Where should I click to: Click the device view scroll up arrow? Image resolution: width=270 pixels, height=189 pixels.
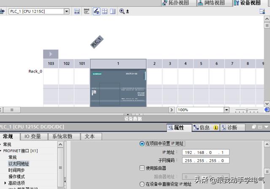[267, 19]
